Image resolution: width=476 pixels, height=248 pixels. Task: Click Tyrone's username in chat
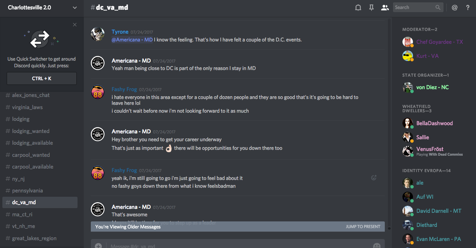coord(120,32)
